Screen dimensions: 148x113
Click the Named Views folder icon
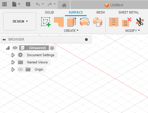[20, 62]
